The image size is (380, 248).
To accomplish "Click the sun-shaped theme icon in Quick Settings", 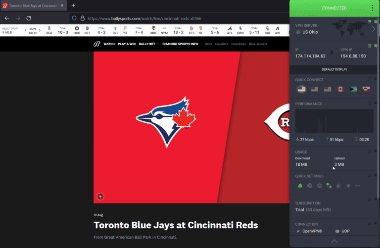I will pos(348,186).
